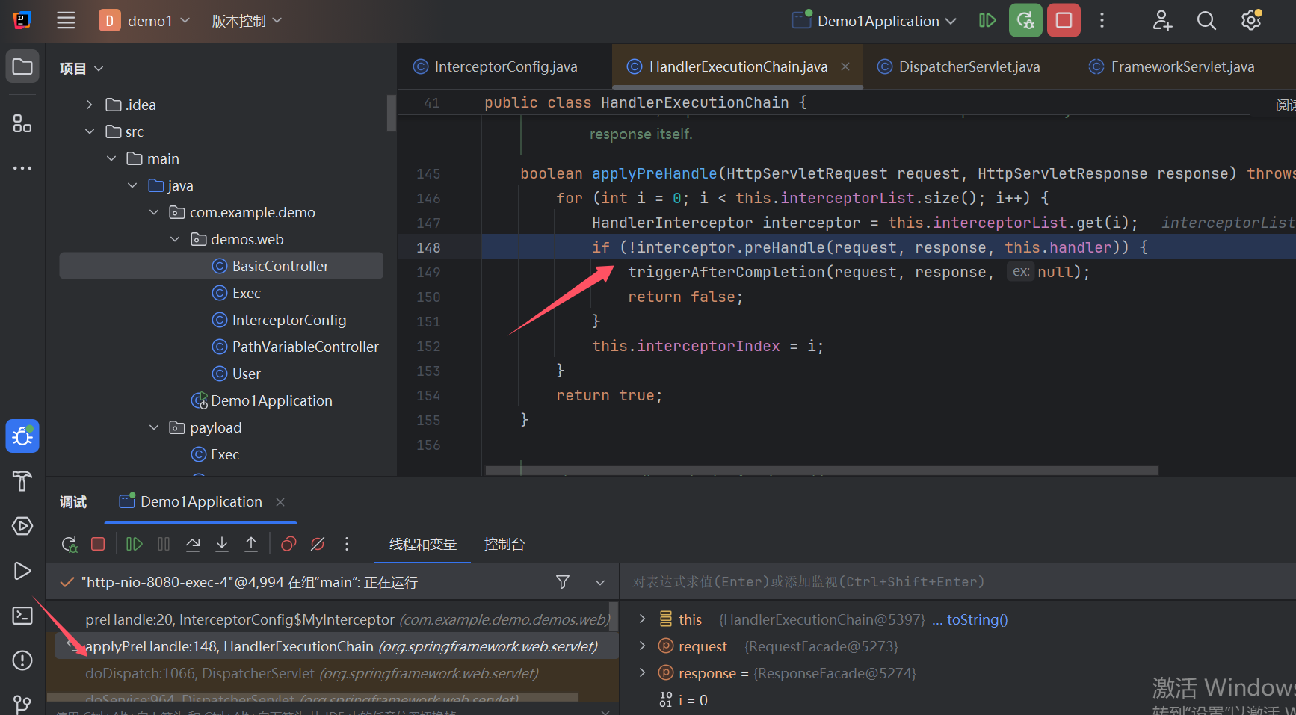This screenshot has height=715, width=1296.
Task: Close the Demo1Application debug tab
Action: pyautogui.click(x=280, y=502)
